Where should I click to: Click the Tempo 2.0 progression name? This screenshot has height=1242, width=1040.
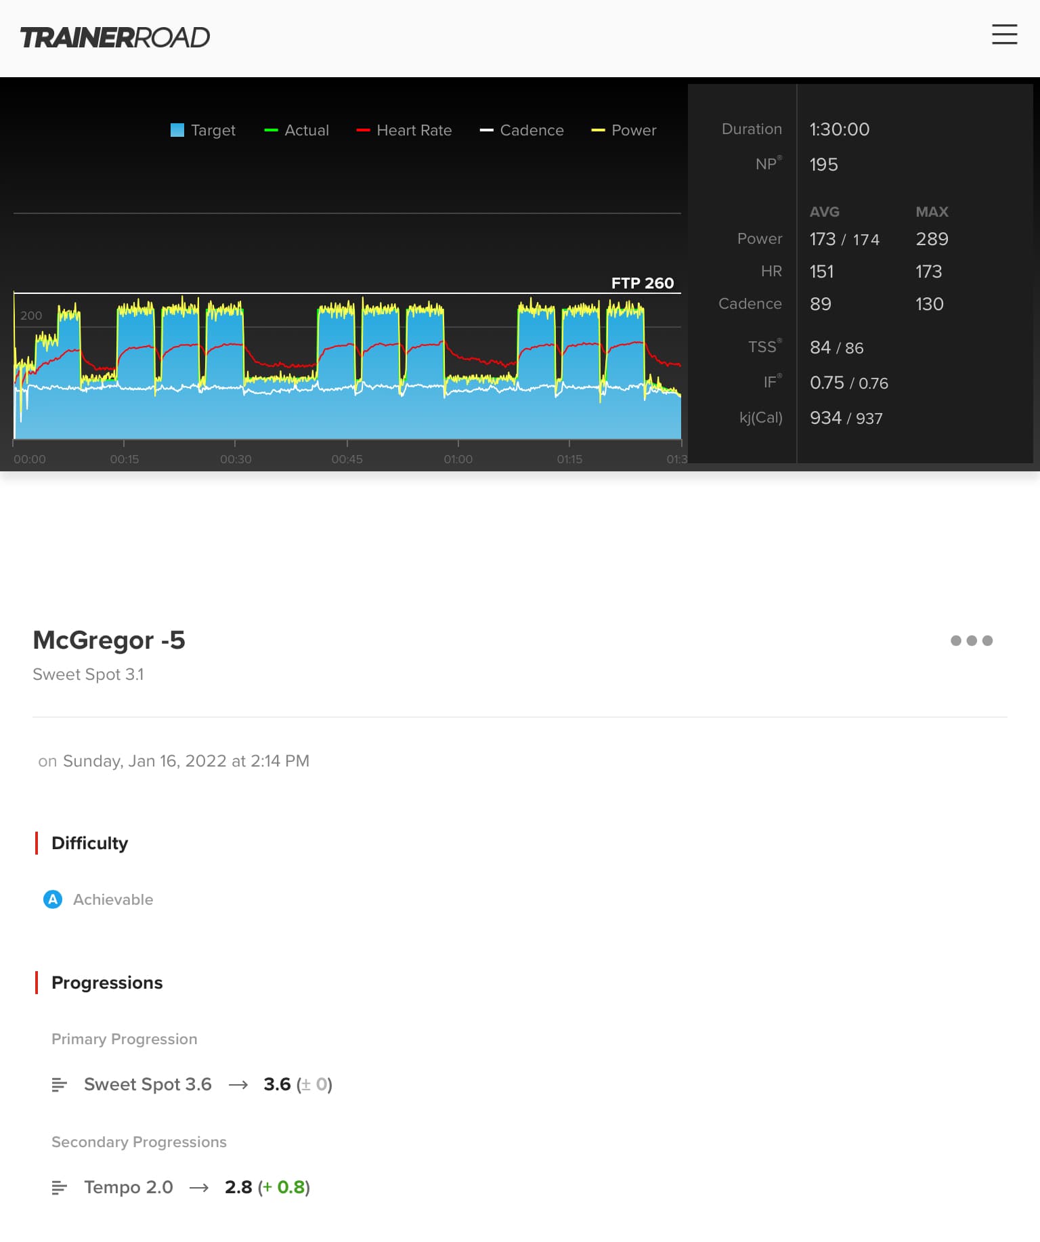pos(129,1187)
